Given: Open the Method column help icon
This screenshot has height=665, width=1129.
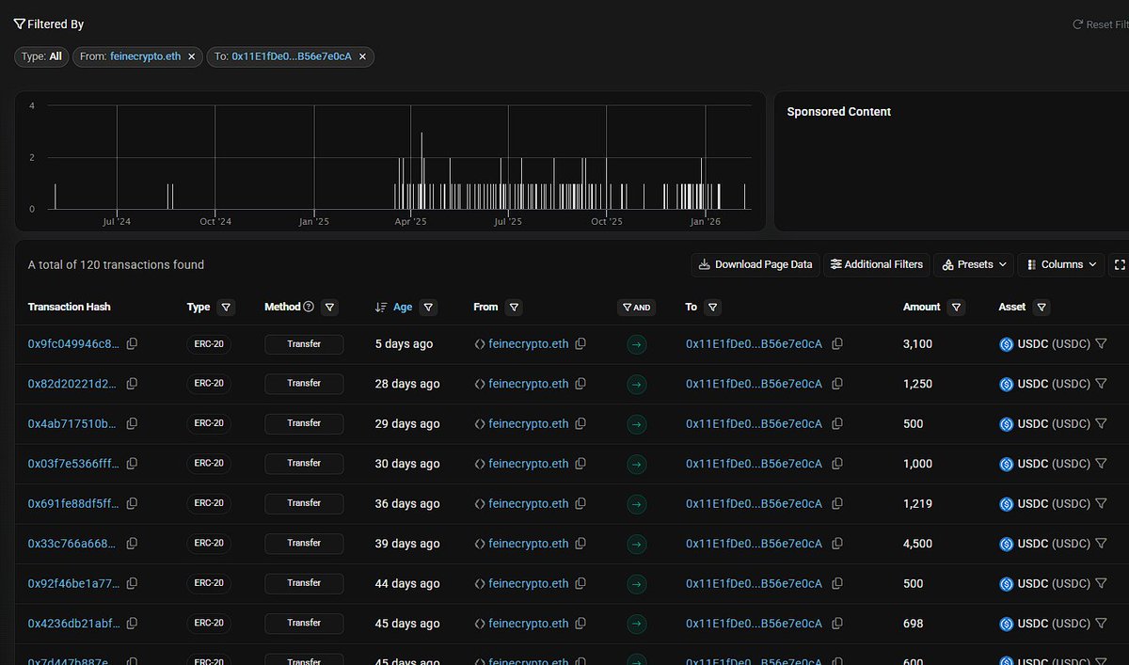Looking at the screenshot, I should pos(309,307).
